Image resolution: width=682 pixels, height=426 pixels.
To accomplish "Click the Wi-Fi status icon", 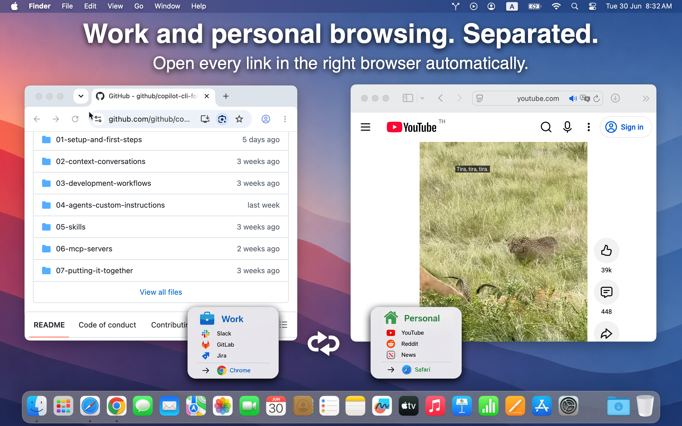I will (556, 6).
